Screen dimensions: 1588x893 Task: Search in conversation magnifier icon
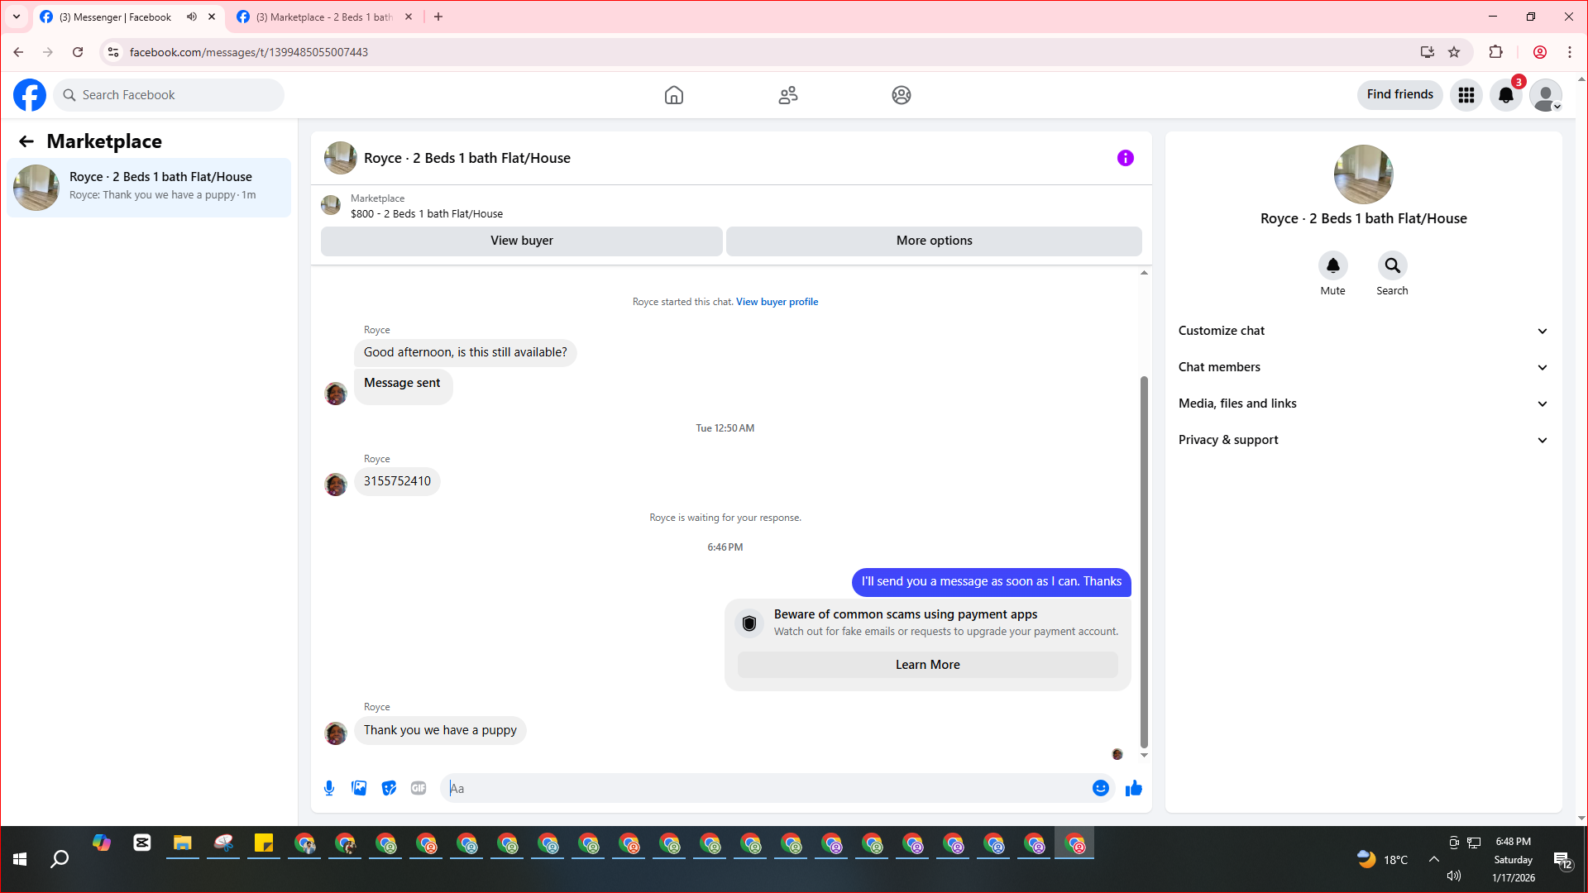[x=1392, y=266]
